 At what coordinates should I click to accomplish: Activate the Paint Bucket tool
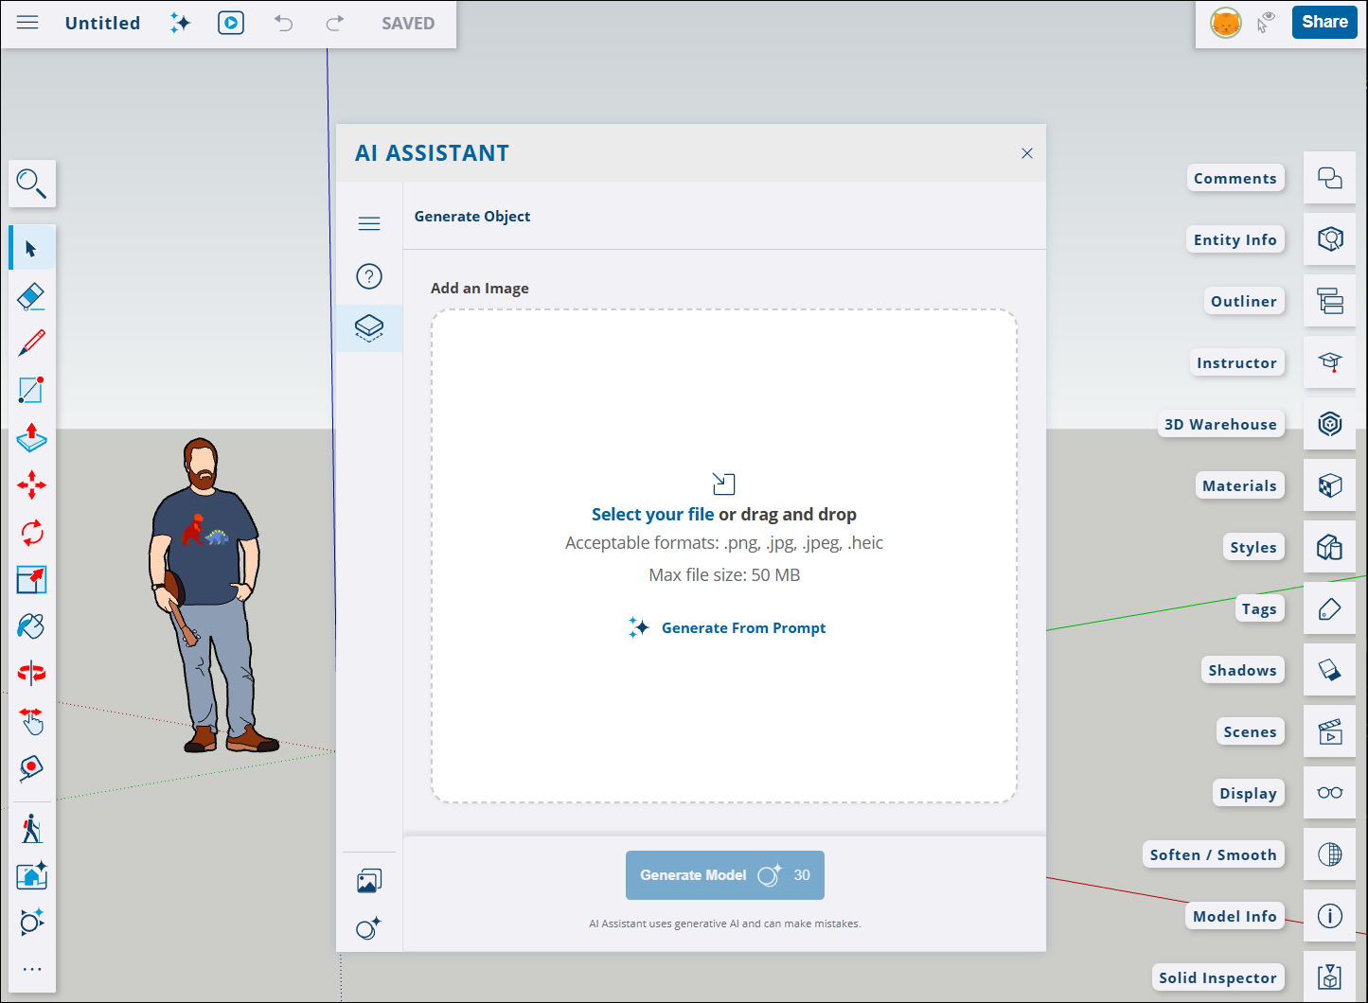[31, 625]
